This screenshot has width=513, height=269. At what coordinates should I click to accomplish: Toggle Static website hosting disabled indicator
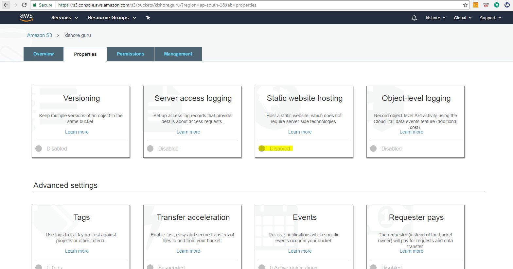click(x=262, y=149)
